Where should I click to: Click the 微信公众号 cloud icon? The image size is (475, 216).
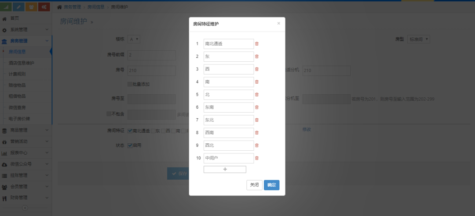(4, 164)
